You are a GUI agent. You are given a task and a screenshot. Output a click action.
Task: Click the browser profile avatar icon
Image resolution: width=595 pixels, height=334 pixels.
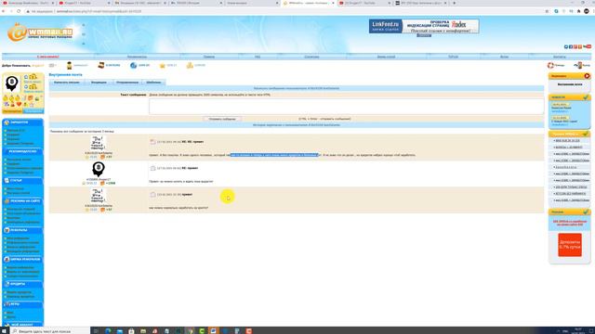587,11
